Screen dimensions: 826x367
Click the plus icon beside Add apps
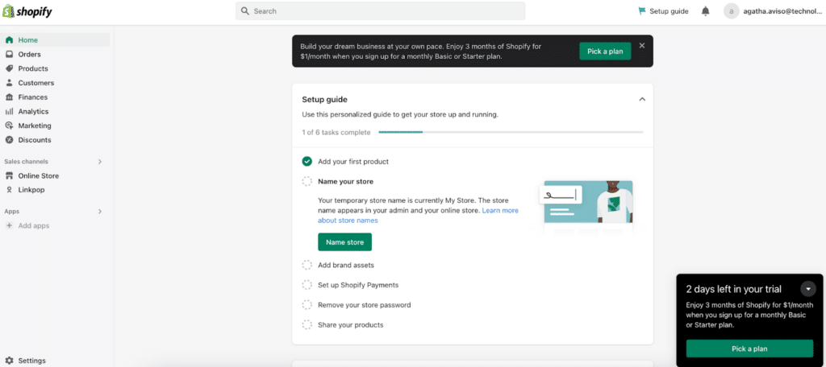click(x=9, y=225)
